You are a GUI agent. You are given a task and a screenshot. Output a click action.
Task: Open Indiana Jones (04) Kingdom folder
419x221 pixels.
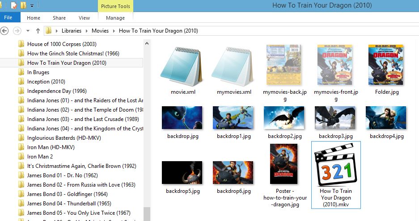pyautogui.click(x=85, y=129)
